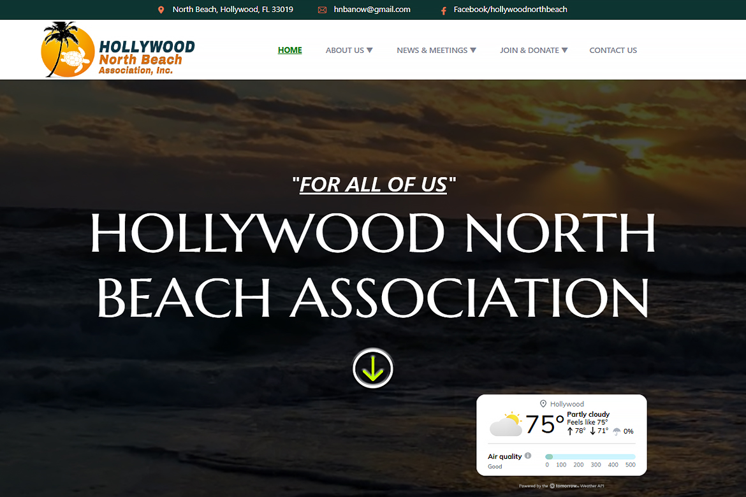
Task: Open the hnbanow@gmail.com email link
Action: coord(372,10)
